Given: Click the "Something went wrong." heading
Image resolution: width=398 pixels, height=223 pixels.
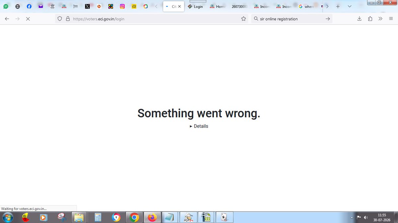Looking at the screenshot, I should pyautogui.click(x=199, y=113).
